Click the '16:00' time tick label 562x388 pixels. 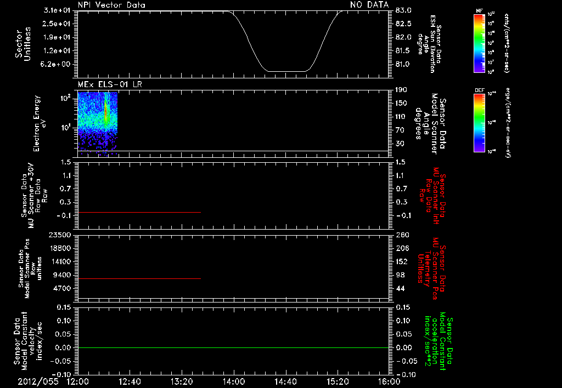click(389, 381)
